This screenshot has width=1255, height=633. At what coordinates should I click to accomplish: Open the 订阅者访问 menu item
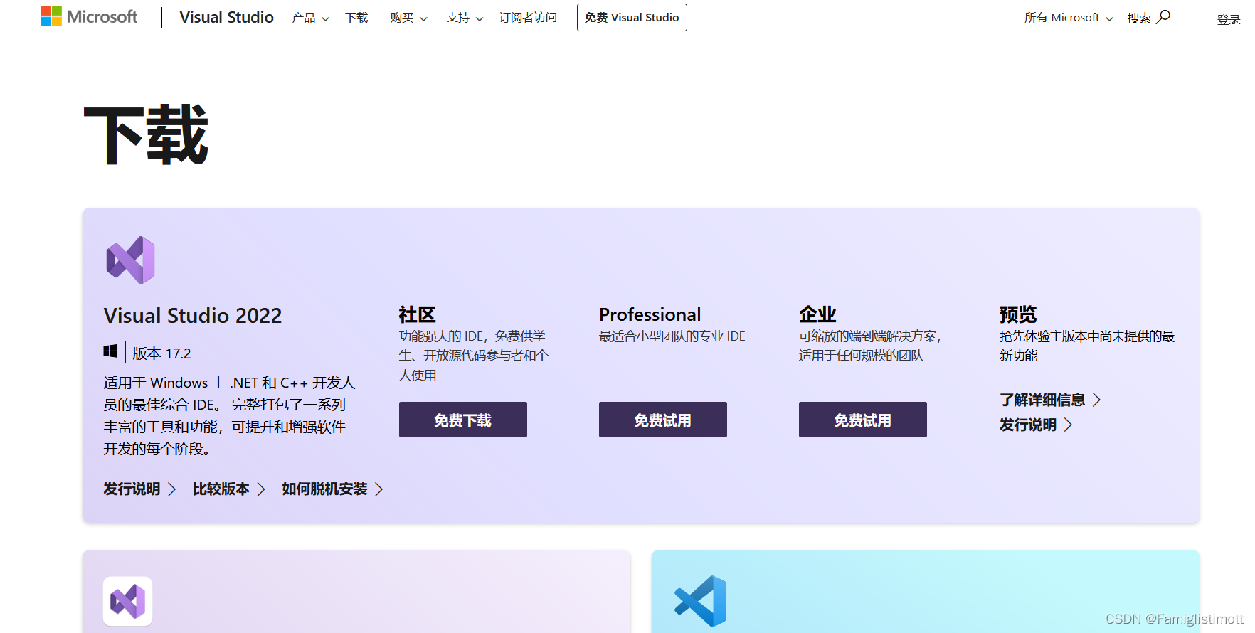coord(528,18)
